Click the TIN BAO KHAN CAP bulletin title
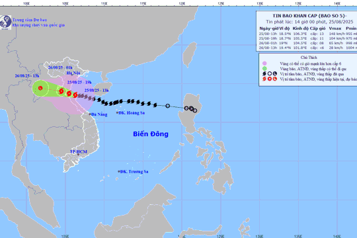 click(309, 16)
